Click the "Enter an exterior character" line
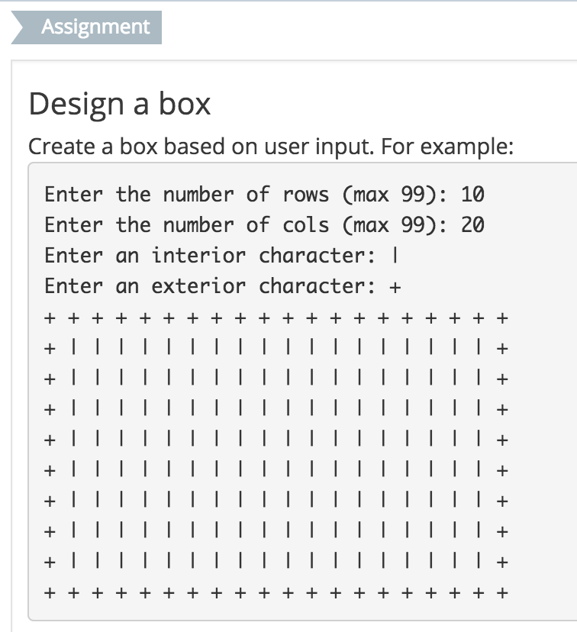577x632 pixels. tap(223, 286)
